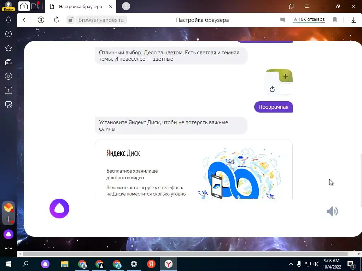Click the browser.yandex.ru address field
The image size is (362, 271).
(101, 20)
